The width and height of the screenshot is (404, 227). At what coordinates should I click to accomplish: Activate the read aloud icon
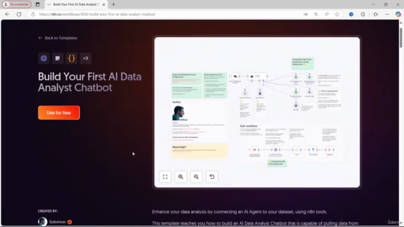(326, 15)
